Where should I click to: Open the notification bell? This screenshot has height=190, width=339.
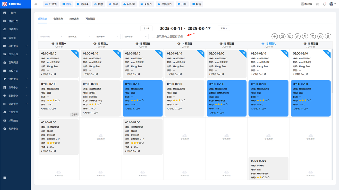[x=324, y=4]
